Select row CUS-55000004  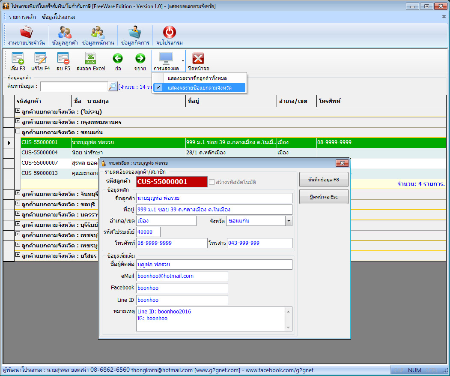(233, 152)
